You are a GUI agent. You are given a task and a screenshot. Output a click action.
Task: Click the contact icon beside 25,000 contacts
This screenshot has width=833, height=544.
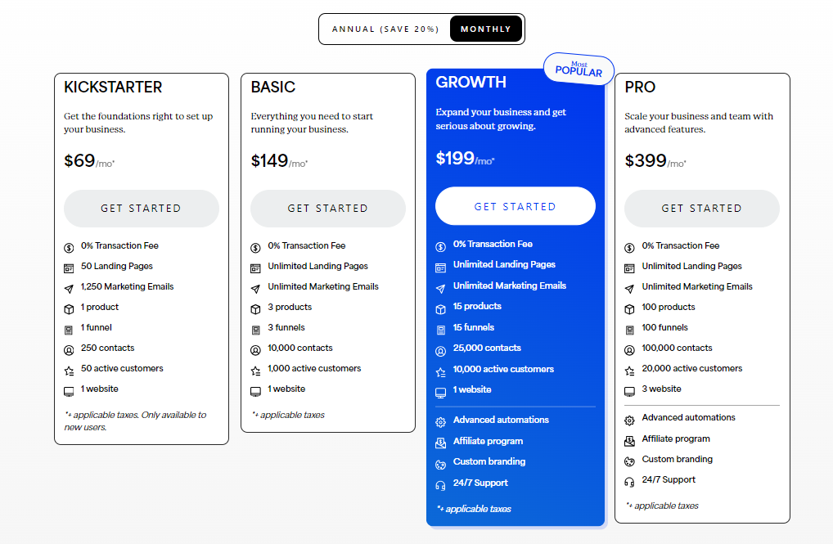(440, 351)
